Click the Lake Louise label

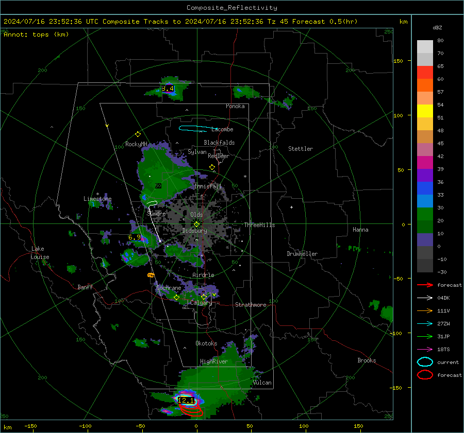point(40,253)
